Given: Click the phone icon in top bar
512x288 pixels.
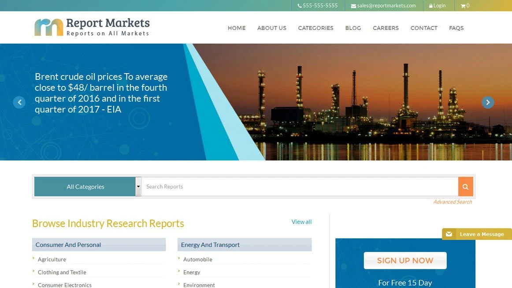Looking at the screenshot, I should (x=300, y=6).
